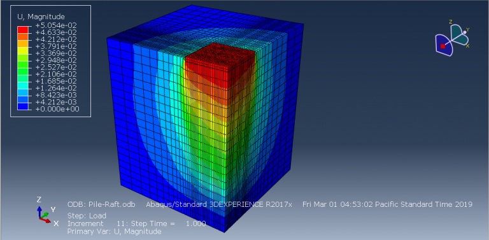Viewport: 489px width, 240px height.
Task: Click the Step: Load state text
Action: coord(87,216)
